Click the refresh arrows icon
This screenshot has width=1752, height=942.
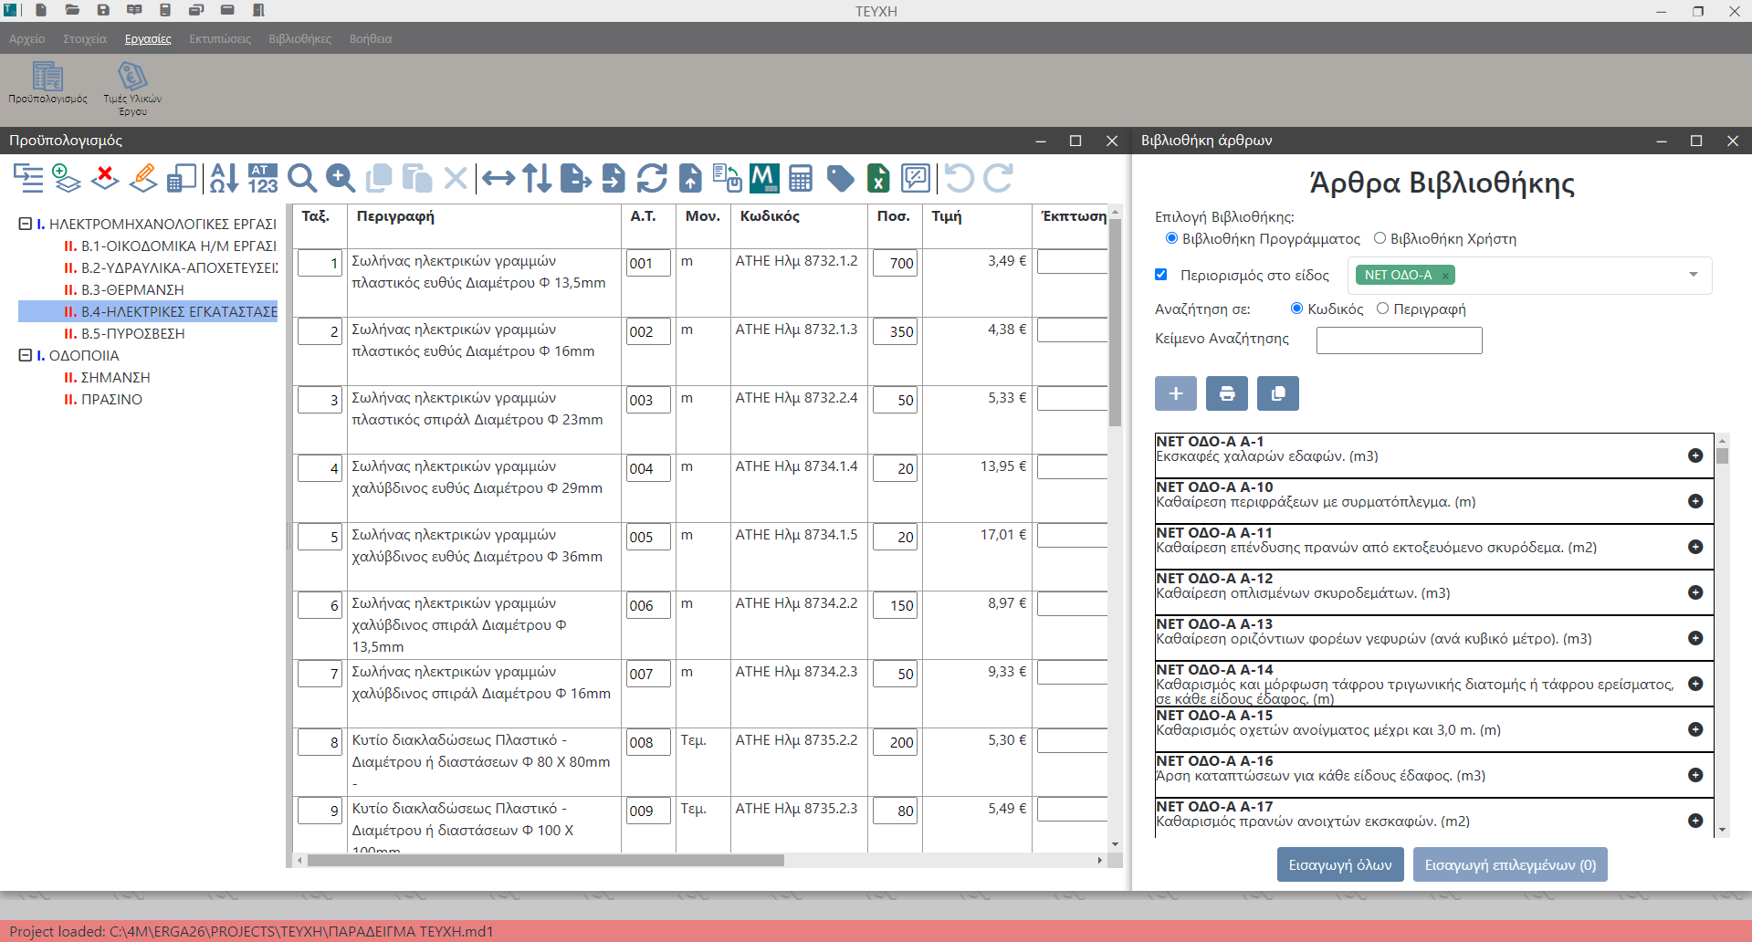tap(652, 178)
